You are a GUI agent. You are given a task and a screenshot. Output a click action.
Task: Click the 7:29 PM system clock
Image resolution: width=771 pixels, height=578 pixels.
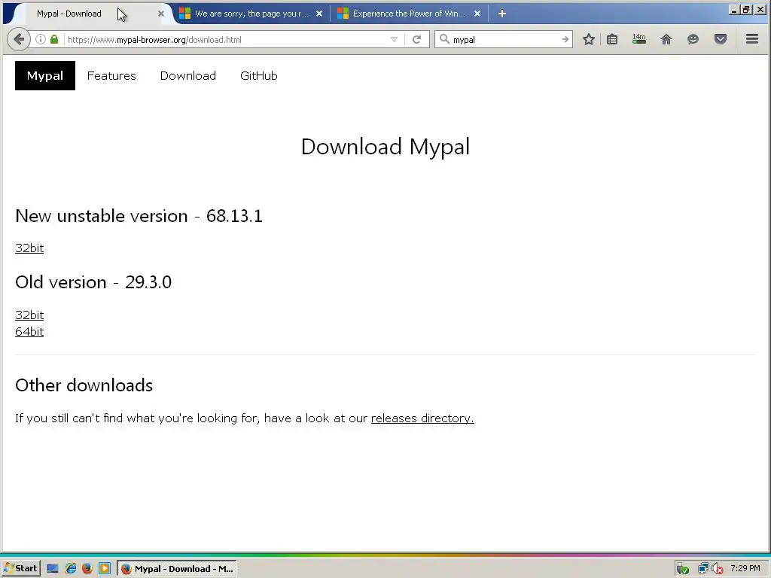point(745,569)
